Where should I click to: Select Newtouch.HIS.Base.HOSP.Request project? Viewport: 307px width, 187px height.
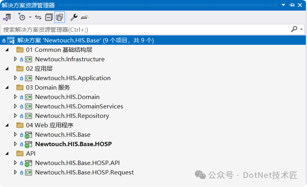click(84, 172)
